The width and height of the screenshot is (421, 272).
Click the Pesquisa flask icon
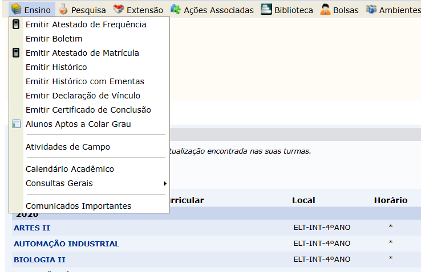pyautogui.click(x=63, y=10)
